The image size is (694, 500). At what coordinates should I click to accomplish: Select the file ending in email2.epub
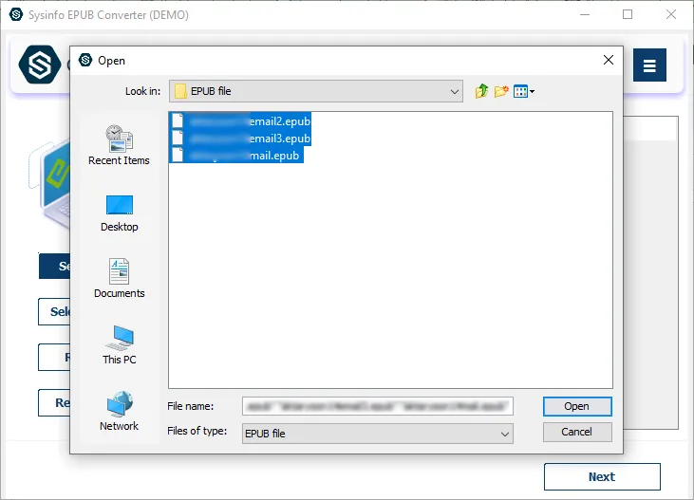[240, 120]
